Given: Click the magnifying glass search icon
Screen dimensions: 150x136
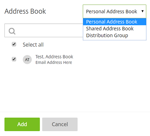Looking at the screenshot, I should point(12,31).
